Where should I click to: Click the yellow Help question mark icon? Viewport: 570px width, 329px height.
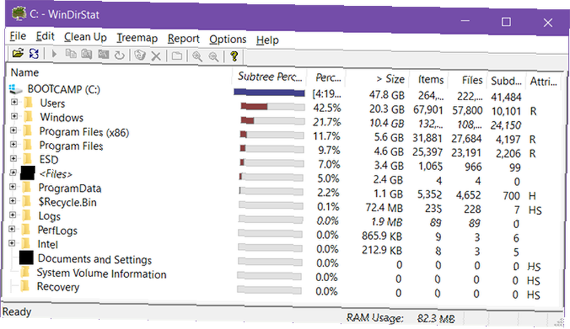pyautogui.click(x=234, y=56)
